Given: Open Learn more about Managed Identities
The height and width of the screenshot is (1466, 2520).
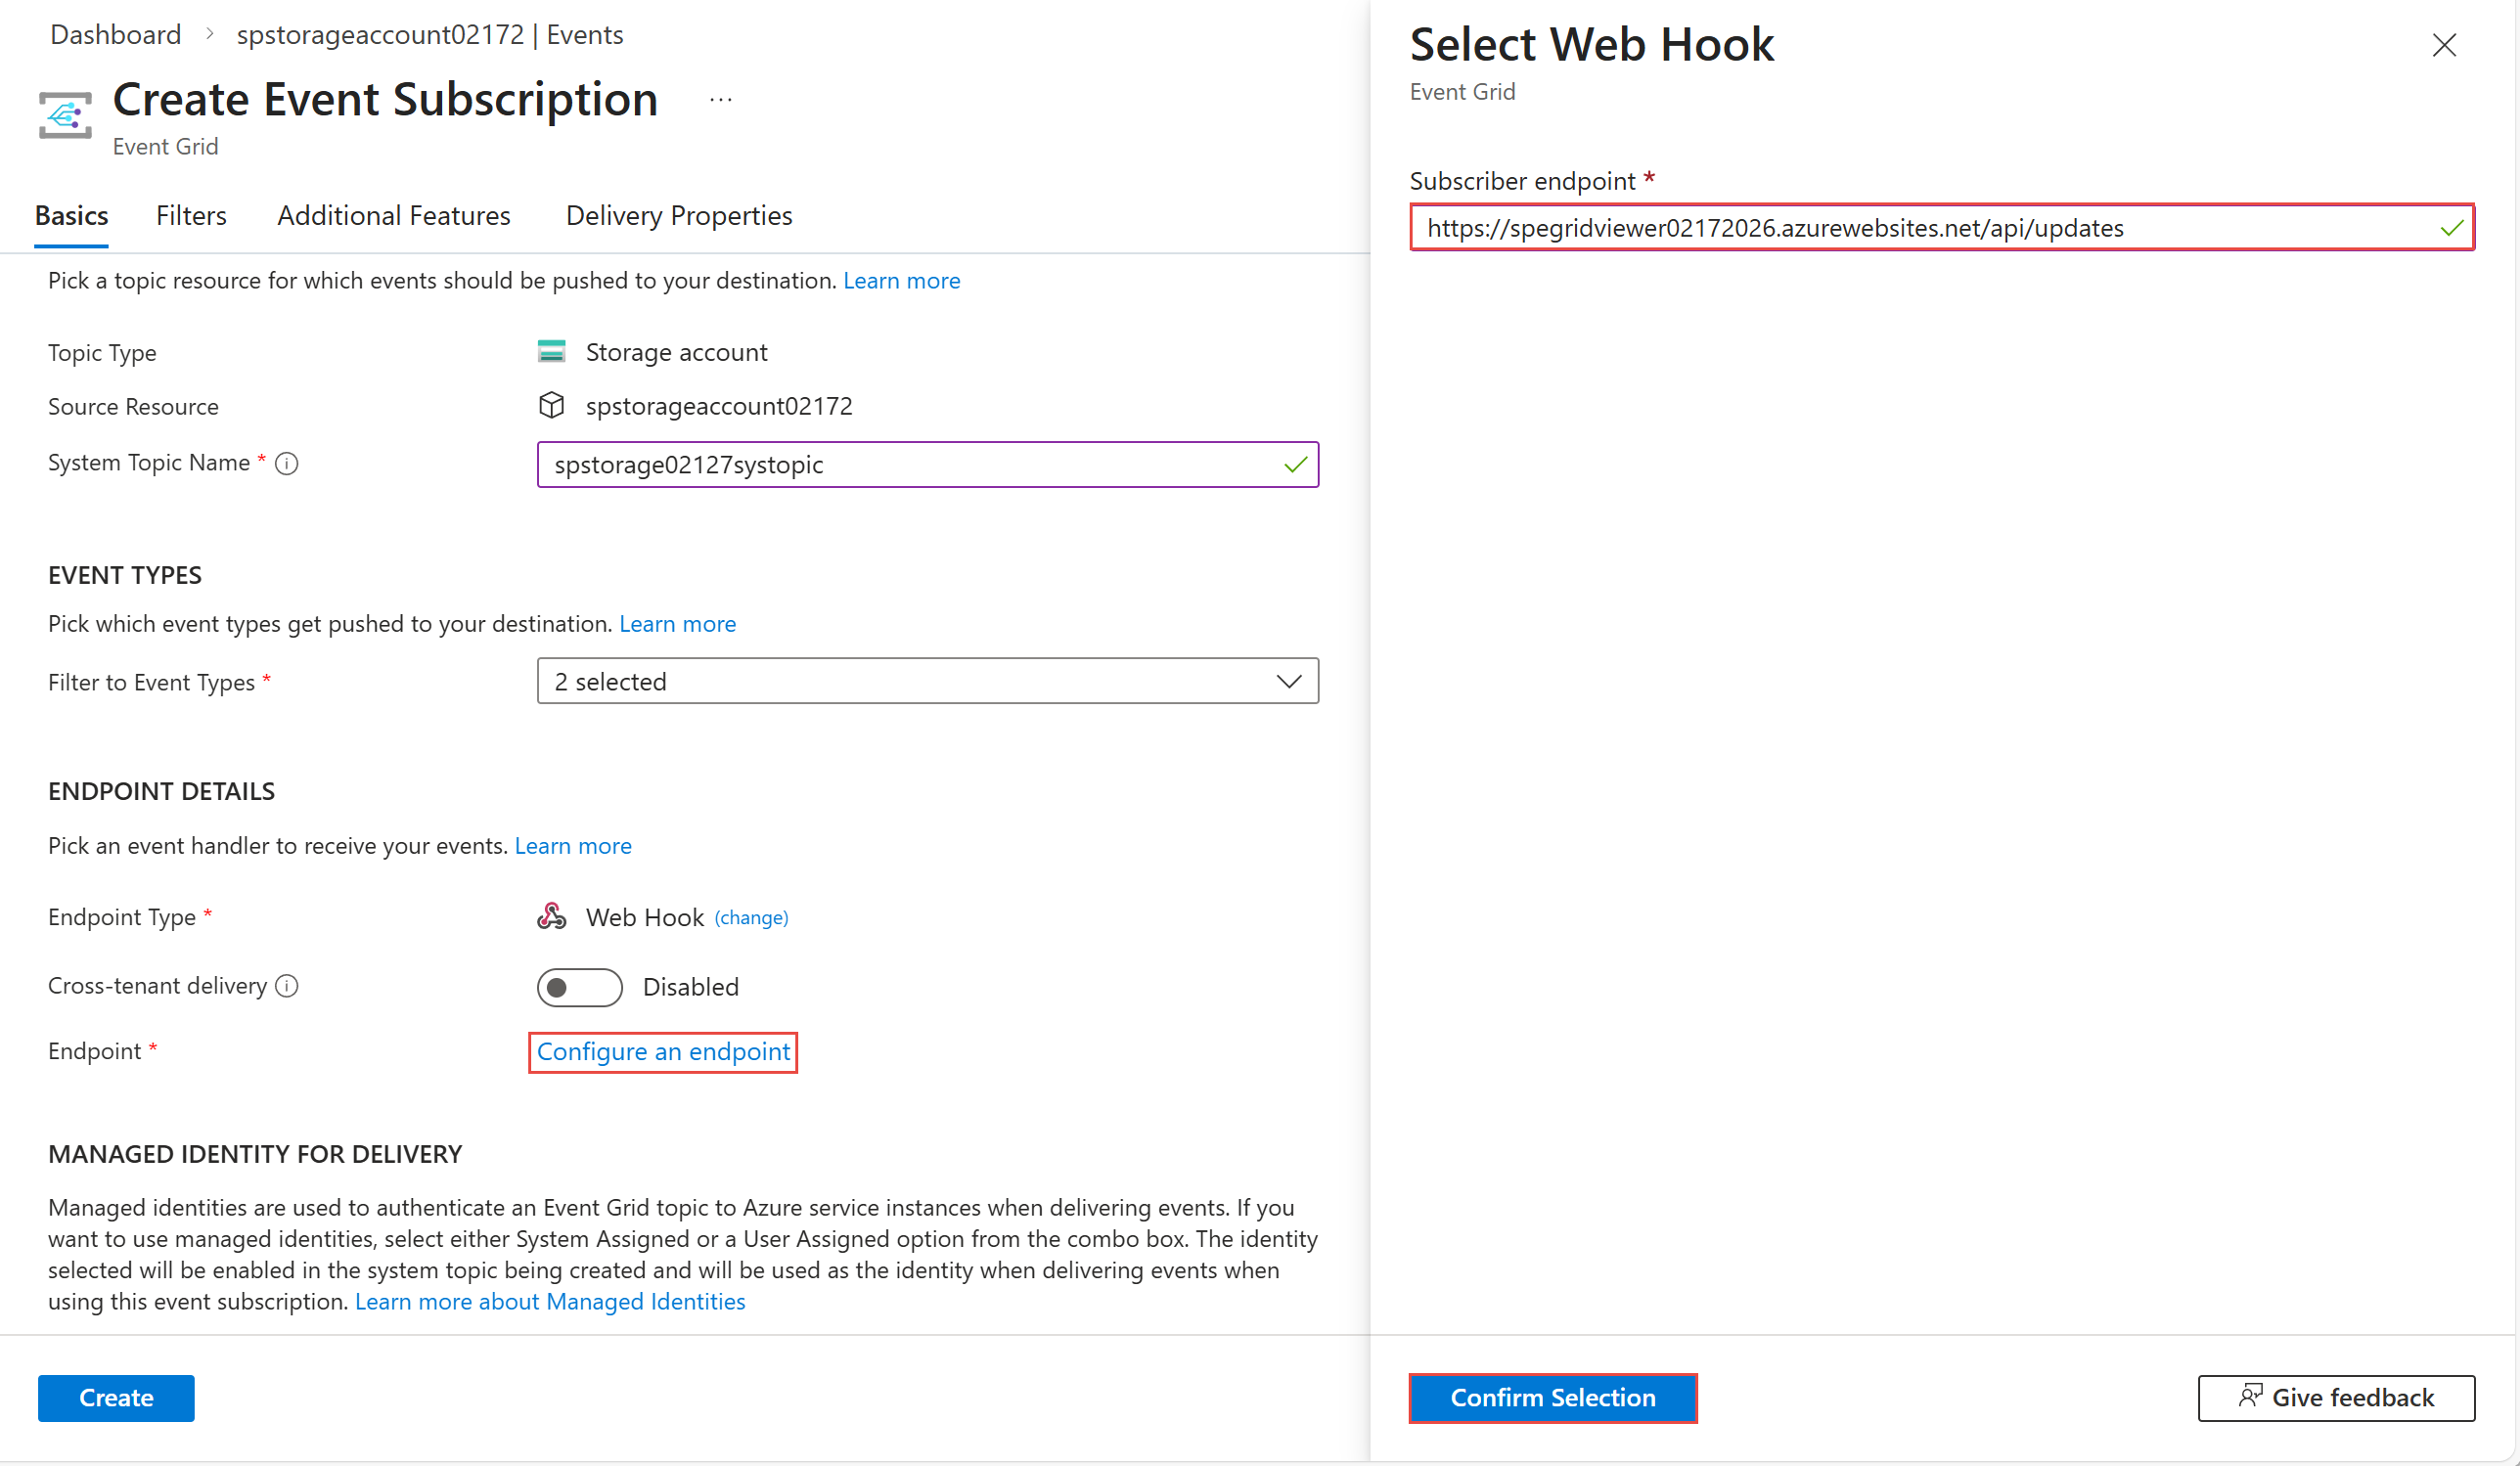Looking at the screenshot, I should click(550, 1302).
